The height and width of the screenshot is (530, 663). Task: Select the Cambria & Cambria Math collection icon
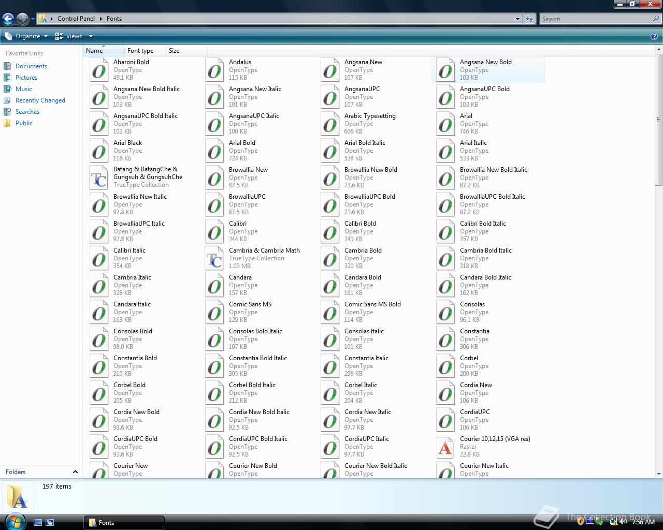[214, 258]
